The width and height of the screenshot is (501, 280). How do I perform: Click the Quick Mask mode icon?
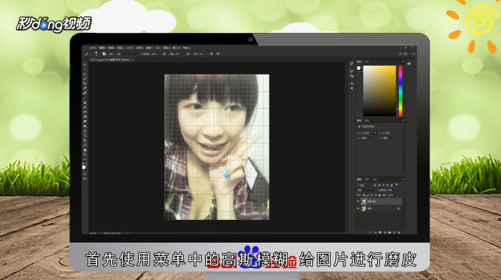[x=85, y=174]
